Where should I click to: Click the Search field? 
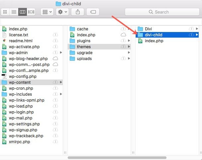click(x=162, y=12)
